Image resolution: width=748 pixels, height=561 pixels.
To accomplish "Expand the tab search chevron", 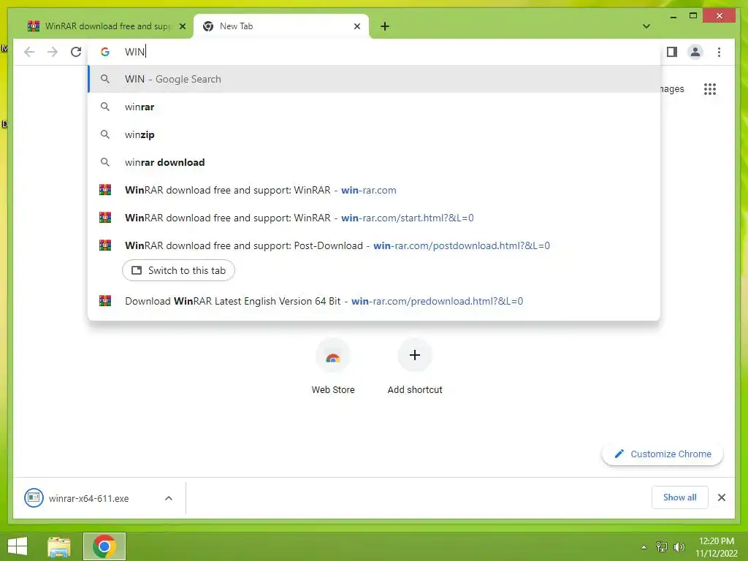I will pyautogui.click(x=646, y=26).
